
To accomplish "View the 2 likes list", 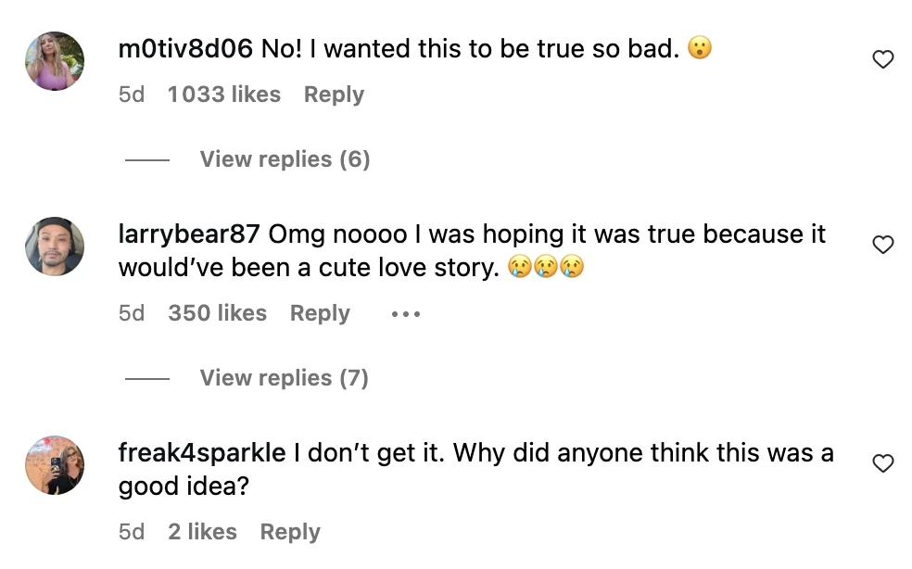I will tap(202, 532).
